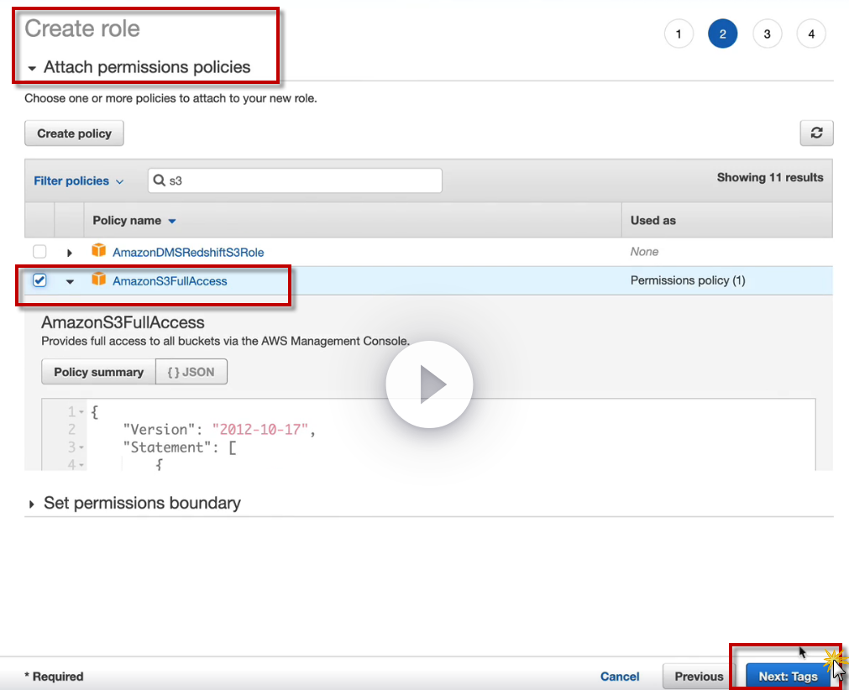Expand the AmazonDMSRedshiftS3Role row details
The height and width of the screenshot is (690, 849).
pos(70,253)
